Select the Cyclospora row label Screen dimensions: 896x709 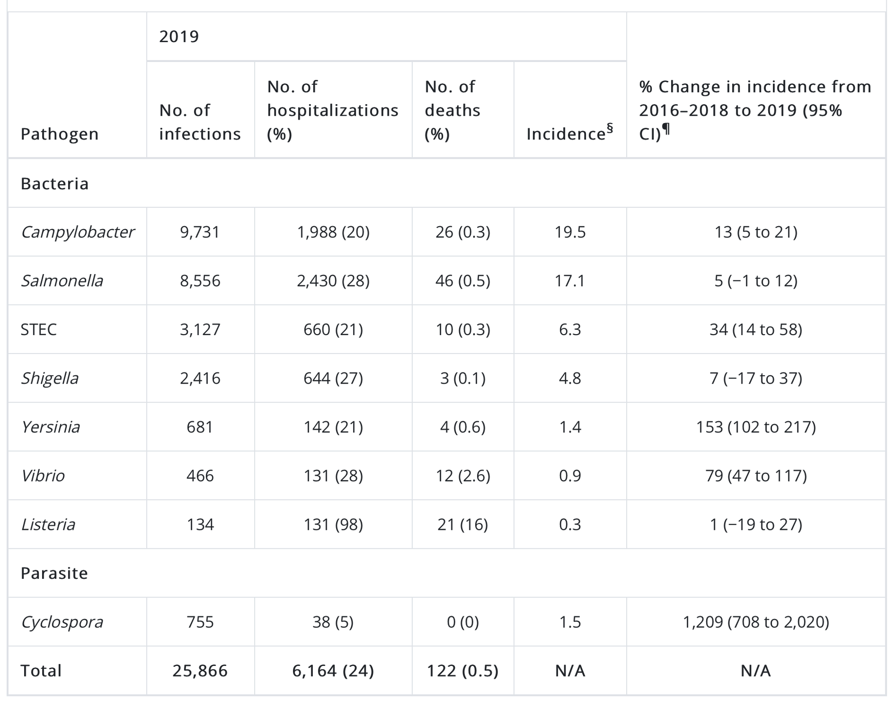(62, 622)
